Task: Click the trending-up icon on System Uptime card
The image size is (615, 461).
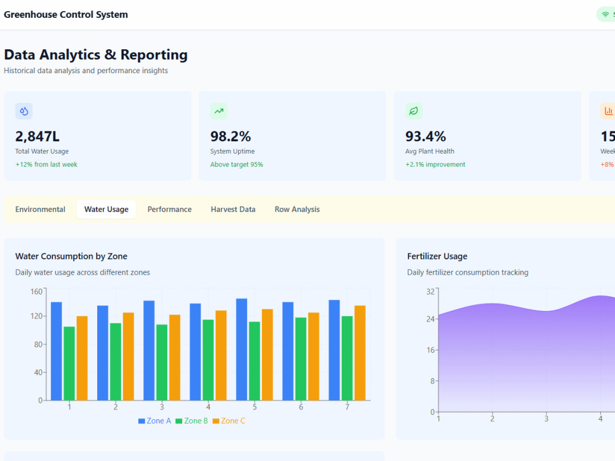Action: pos(219,111)
